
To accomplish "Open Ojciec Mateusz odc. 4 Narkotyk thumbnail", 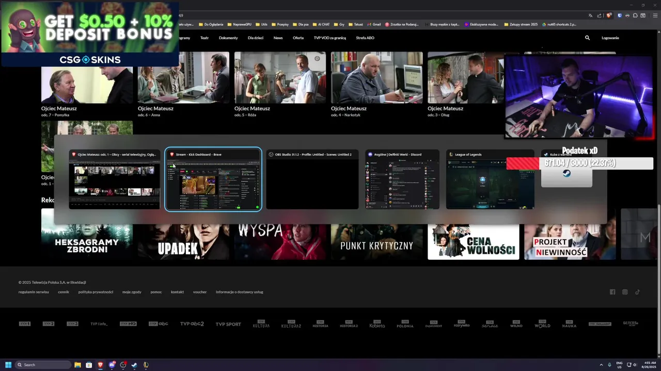I will 376,77.
